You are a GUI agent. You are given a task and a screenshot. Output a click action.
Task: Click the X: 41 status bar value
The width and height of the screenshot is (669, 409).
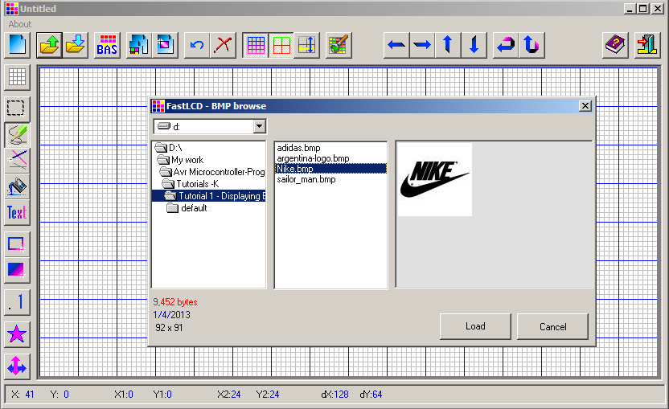click(23, 395)
